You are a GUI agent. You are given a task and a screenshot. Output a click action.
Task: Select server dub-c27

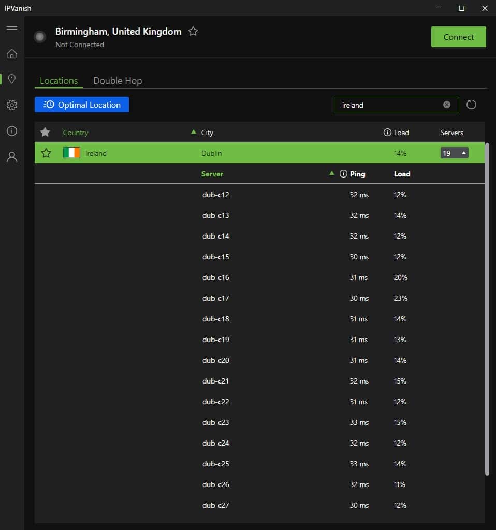259,505
